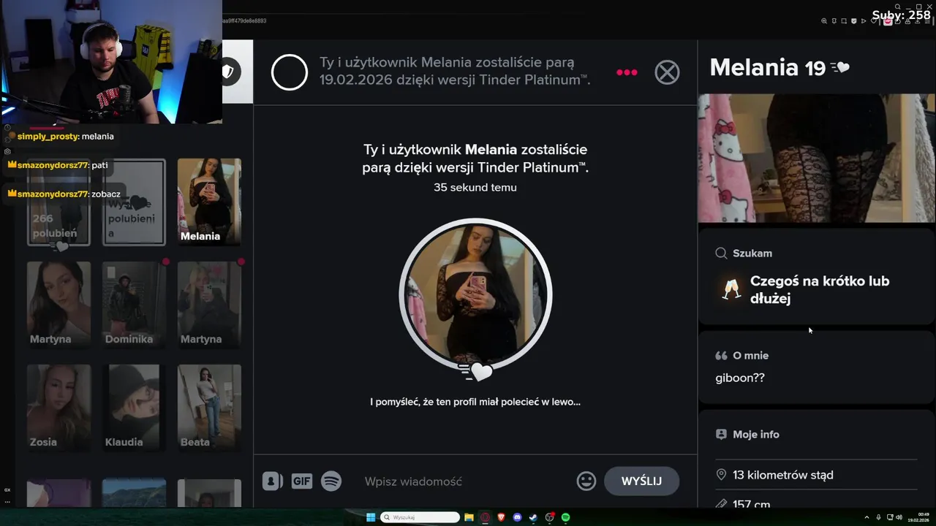This screenshot has width=936, height=526.
Task: Open the Zosia match card
Action: (58, 407)
